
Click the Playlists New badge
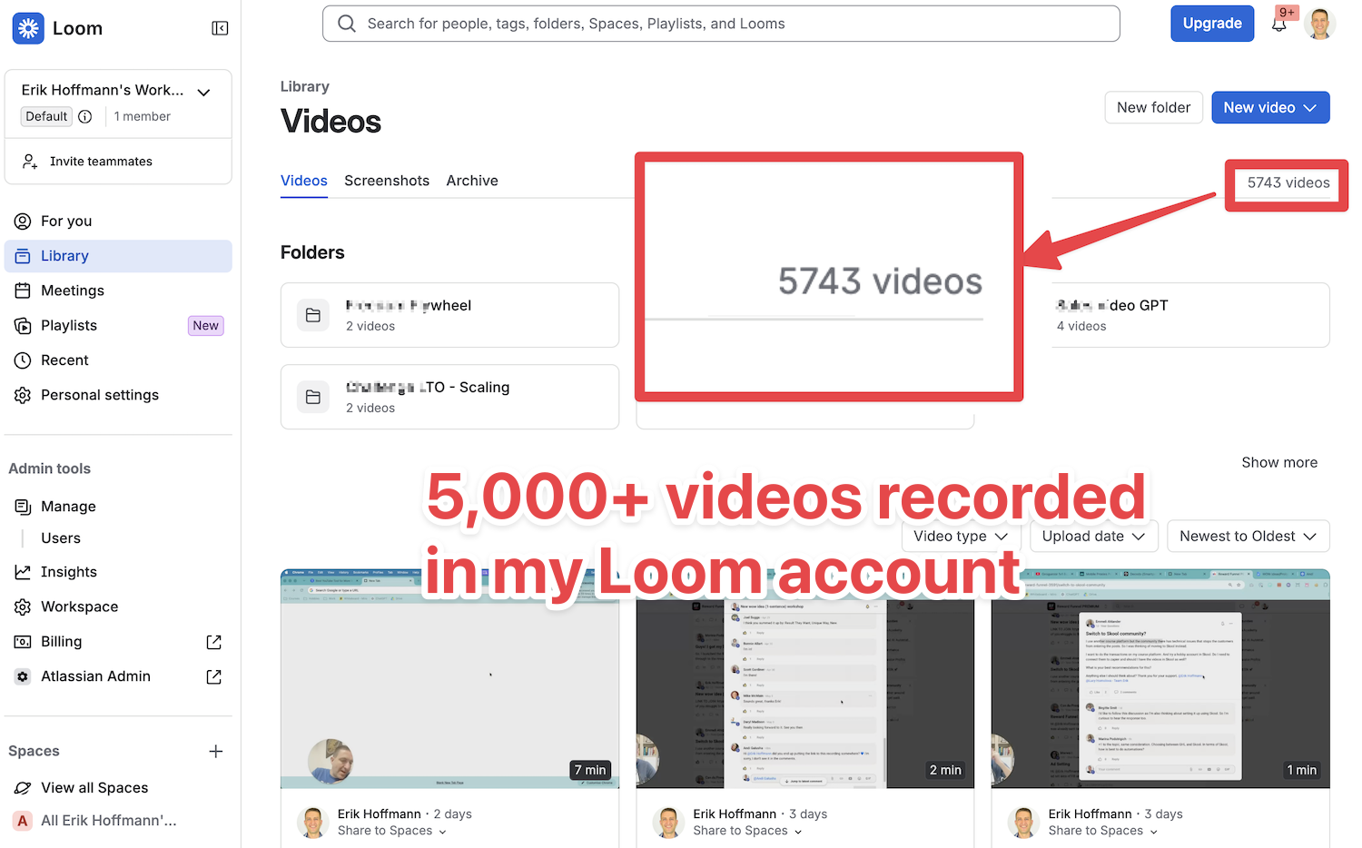tap(205, 325)
